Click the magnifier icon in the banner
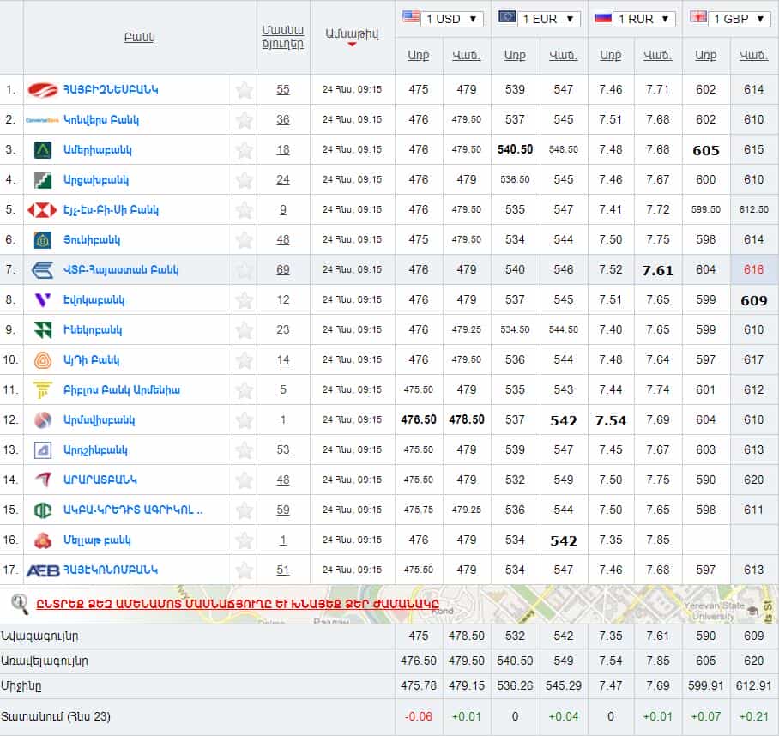This screenshot has width=779, height=736. [20, 604]
